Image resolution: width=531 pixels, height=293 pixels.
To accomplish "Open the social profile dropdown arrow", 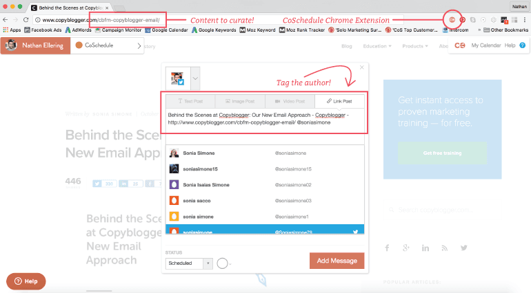I will [x=195, y=78].
